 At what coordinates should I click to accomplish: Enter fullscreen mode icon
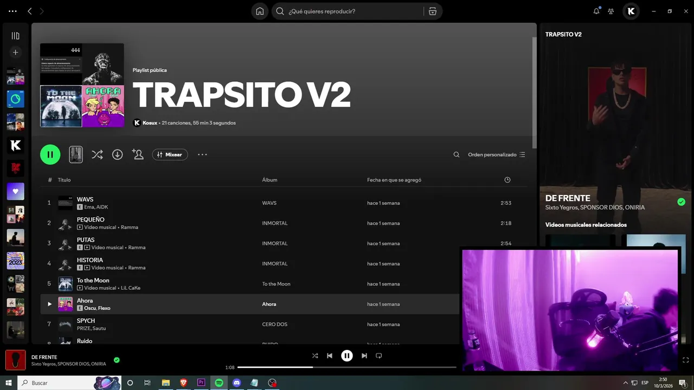point(685,360)
